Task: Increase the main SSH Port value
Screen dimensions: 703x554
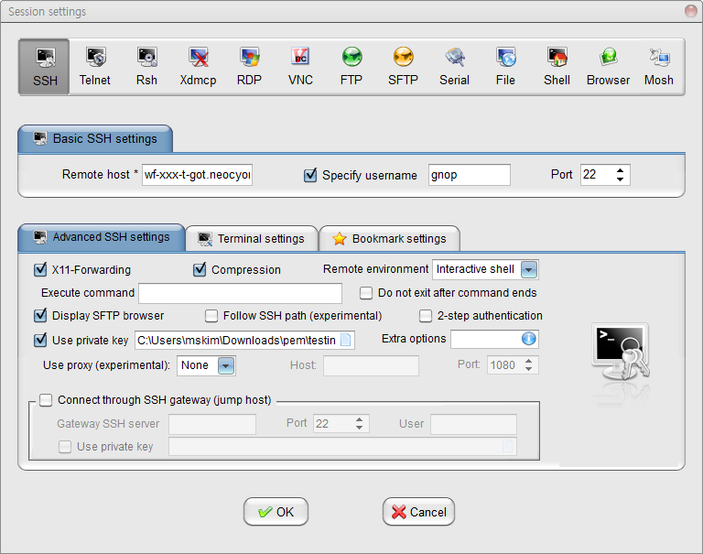Action: click(620, 171)
